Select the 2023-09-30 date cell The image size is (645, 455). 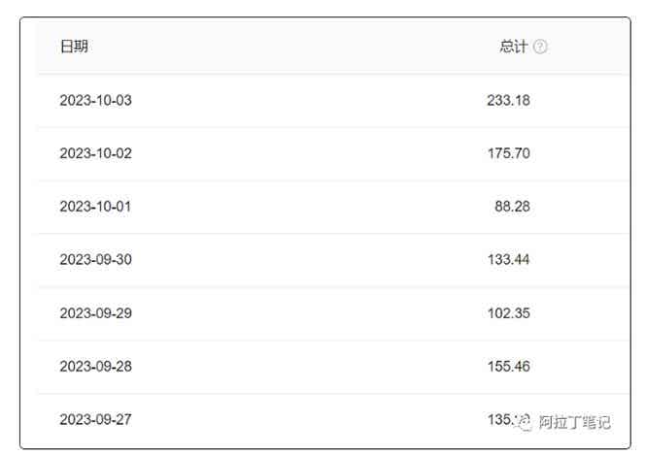[95, 260]
